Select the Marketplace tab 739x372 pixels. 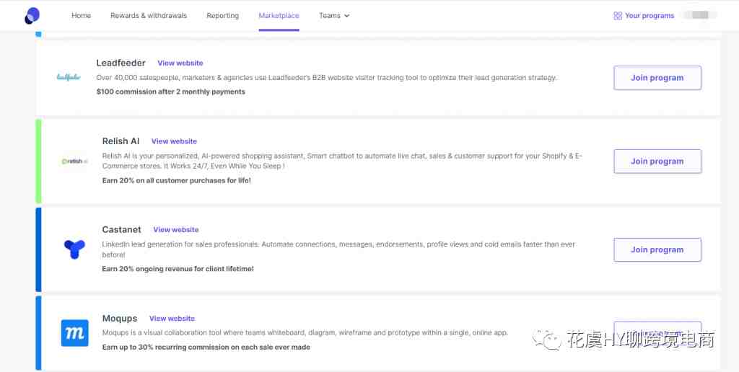click(x=279, y=16)
